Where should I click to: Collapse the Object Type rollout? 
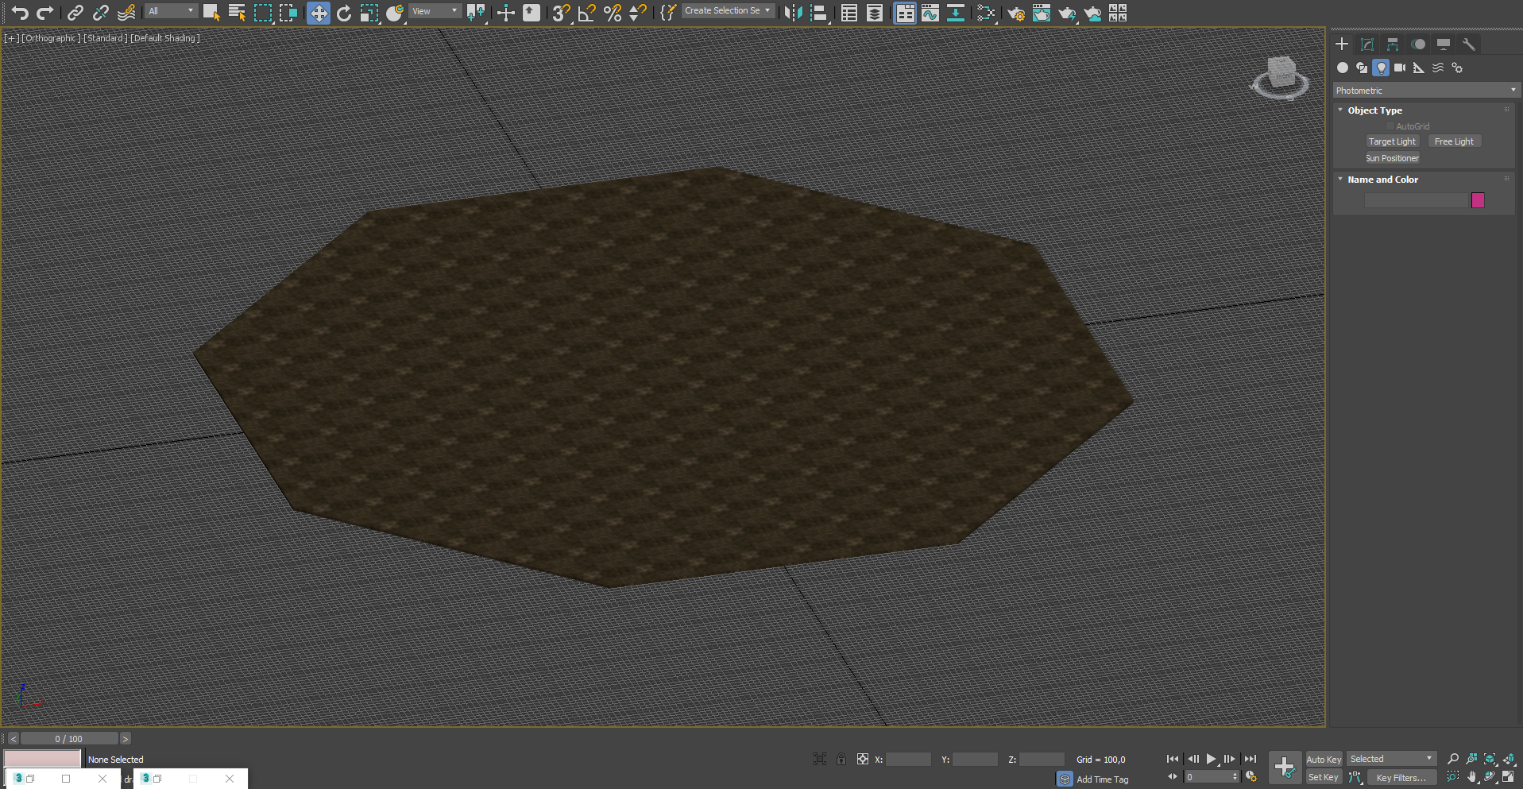point(1374,110)
